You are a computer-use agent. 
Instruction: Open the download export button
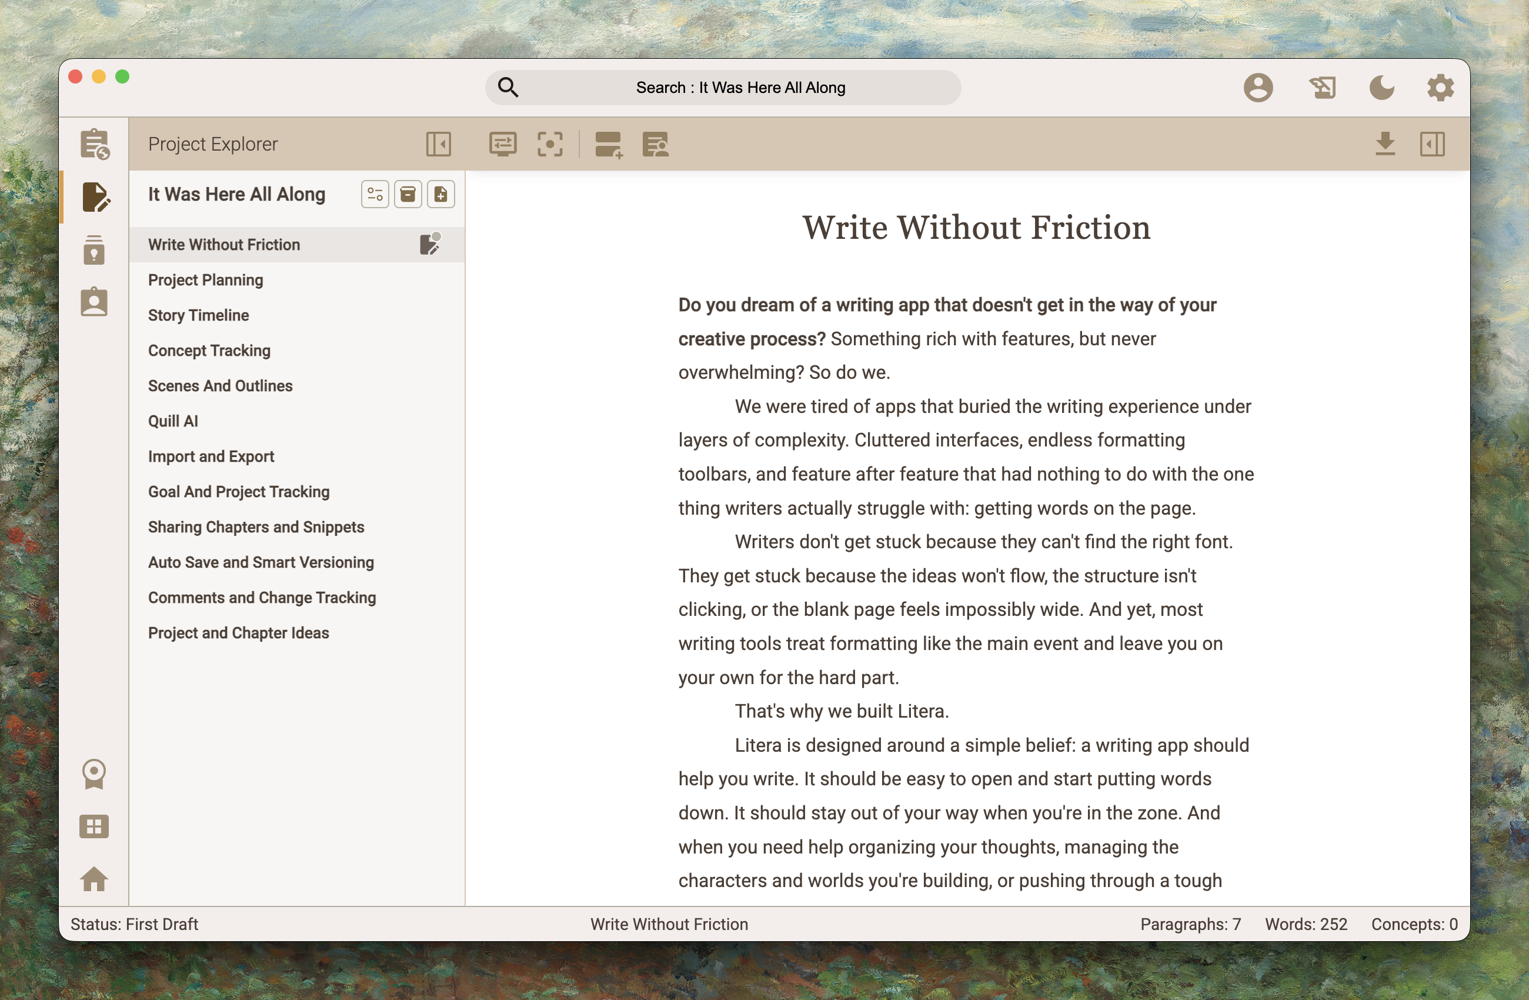click(x=1386, y=144)
